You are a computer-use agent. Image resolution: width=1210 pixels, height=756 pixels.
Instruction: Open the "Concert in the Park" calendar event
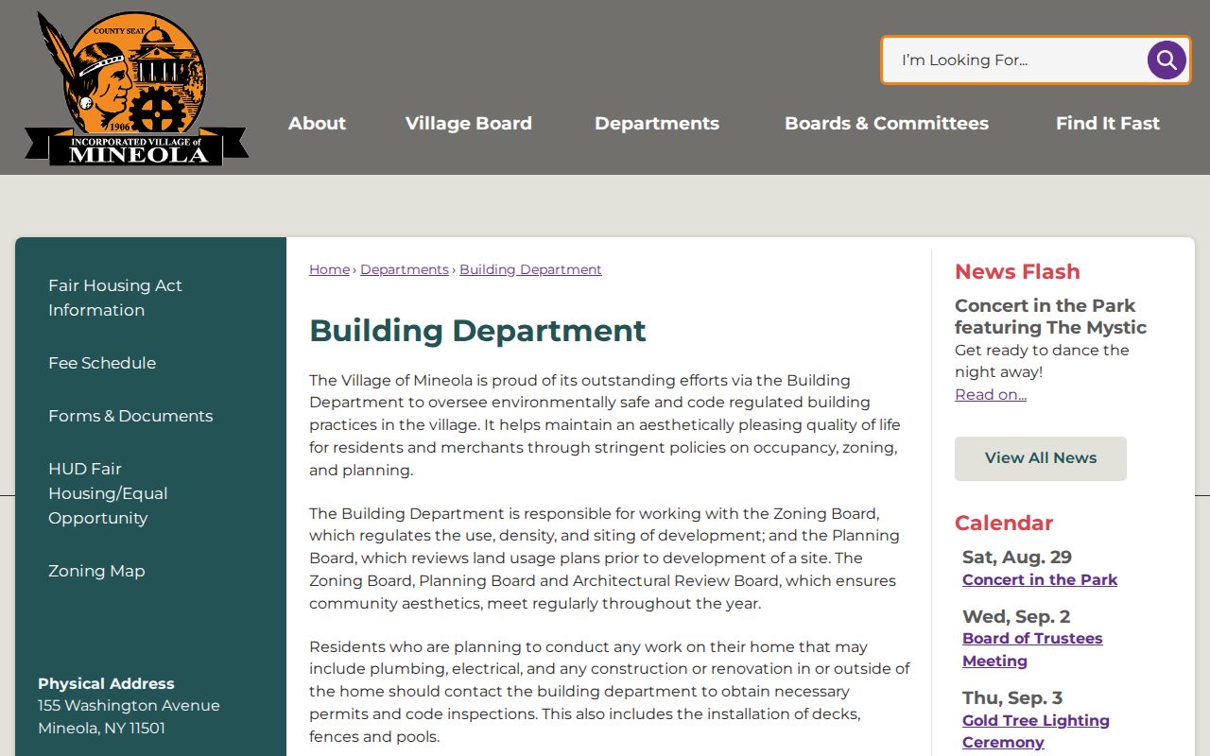click(1040, 579)
